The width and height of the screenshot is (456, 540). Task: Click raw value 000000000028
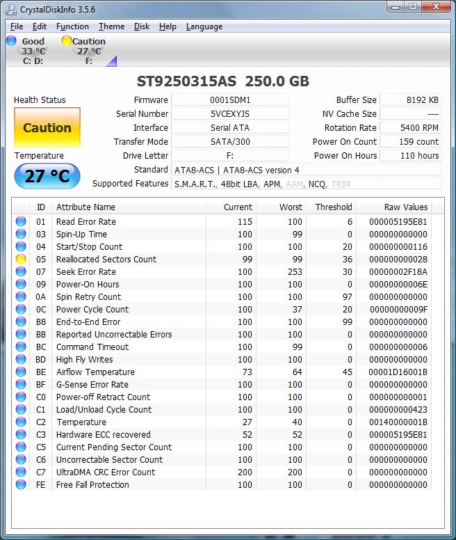click(398, 259)
